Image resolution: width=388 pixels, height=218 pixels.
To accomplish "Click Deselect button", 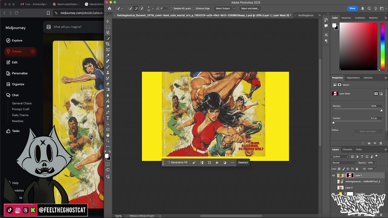I will (x=243, y=163).
